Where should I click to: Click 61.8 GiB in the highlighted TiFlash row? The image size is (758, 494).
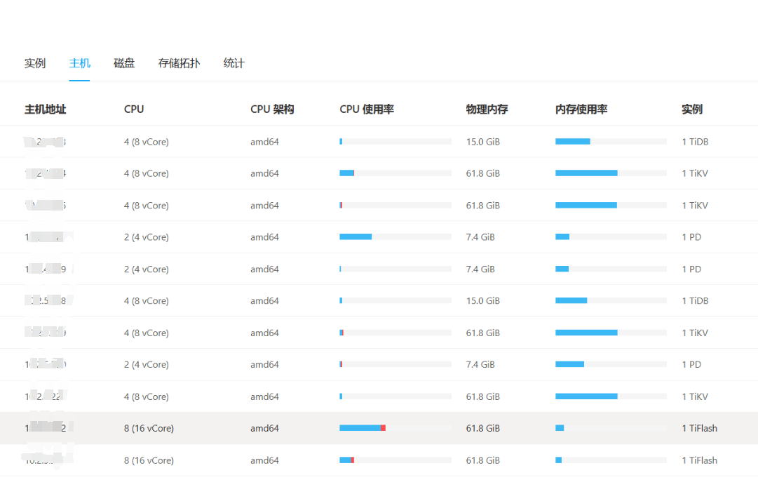pos(483,428)
